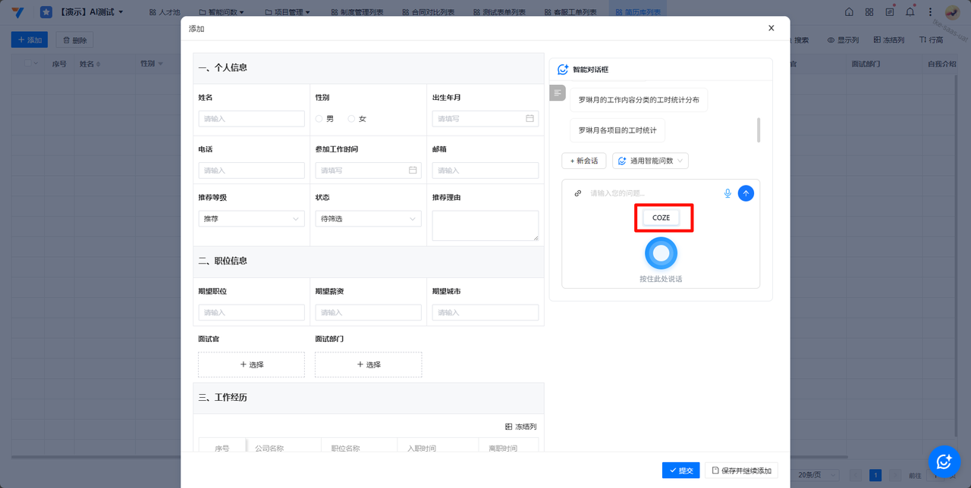Screen dimensions: 971x488
Task: Click the microphone icon in chat input
Action: [727, 193]
